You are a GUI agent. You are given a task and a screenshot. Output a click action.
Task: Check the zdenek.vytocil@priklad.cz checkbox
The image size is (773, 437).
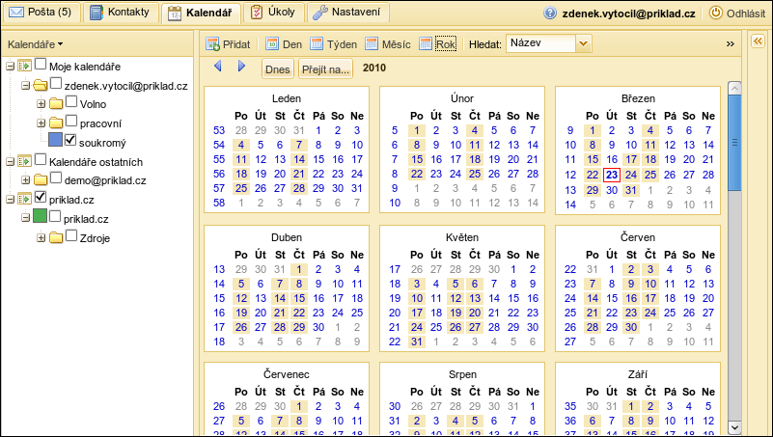pos(56,83)
